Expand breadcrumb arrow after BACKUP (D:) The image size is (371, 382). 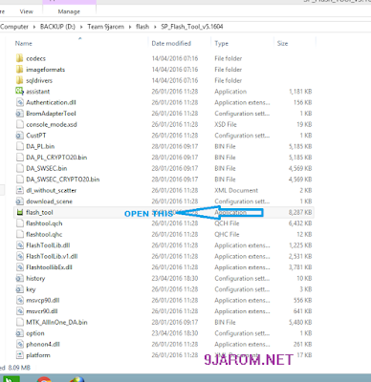pos(81,27)
